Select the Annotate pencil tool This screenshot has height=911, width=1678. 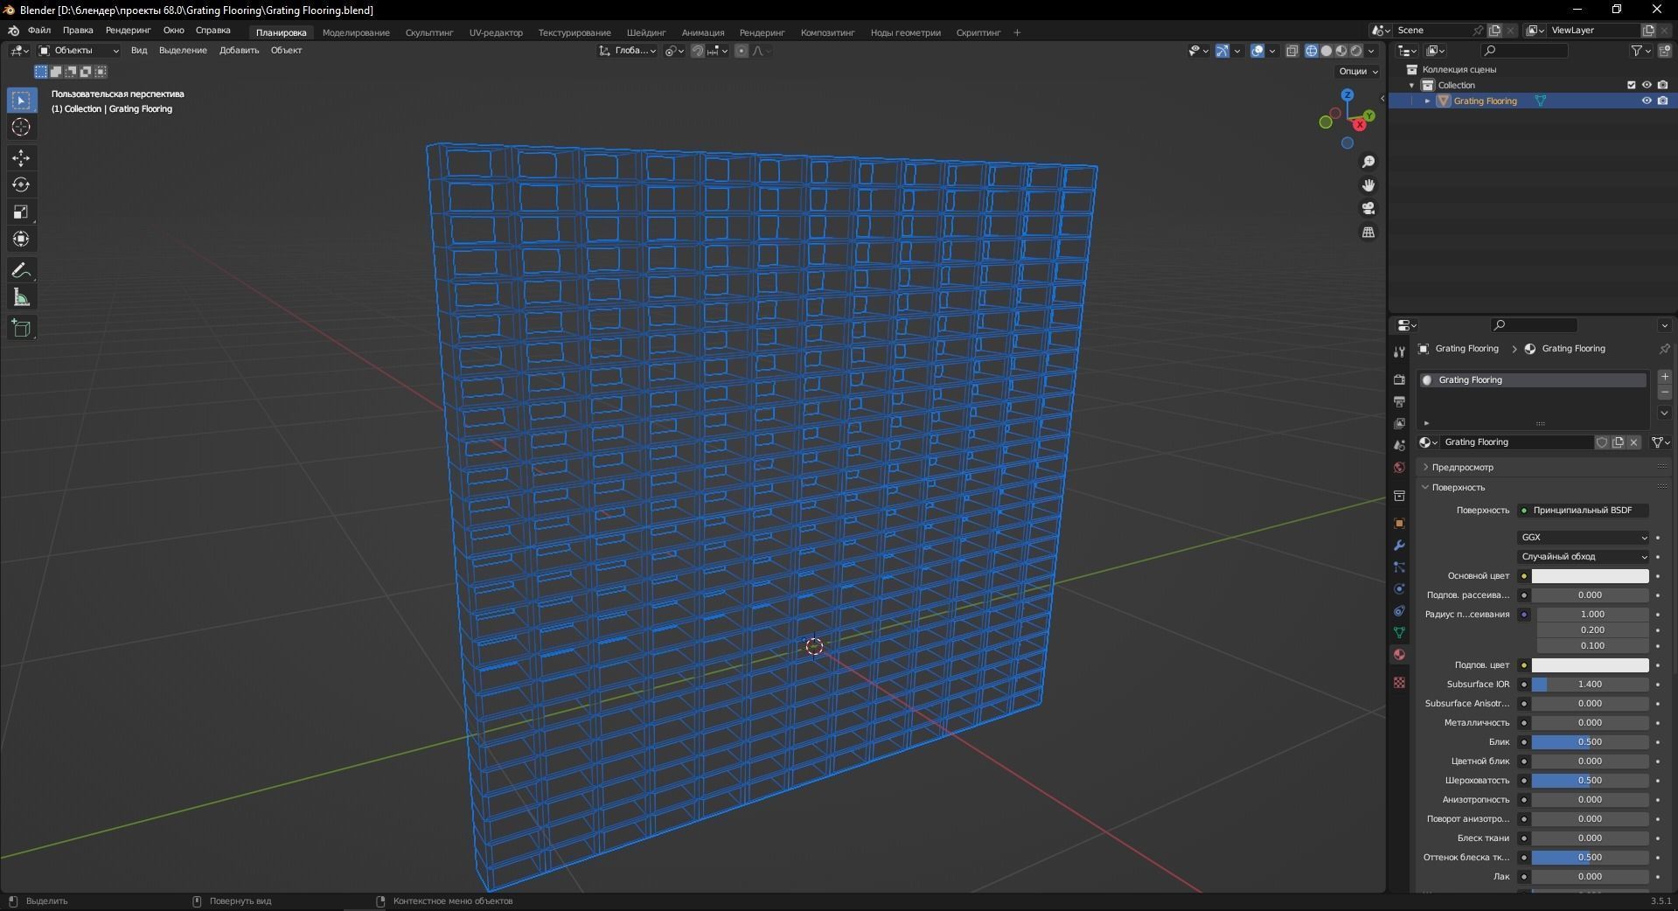pos(21,271)
